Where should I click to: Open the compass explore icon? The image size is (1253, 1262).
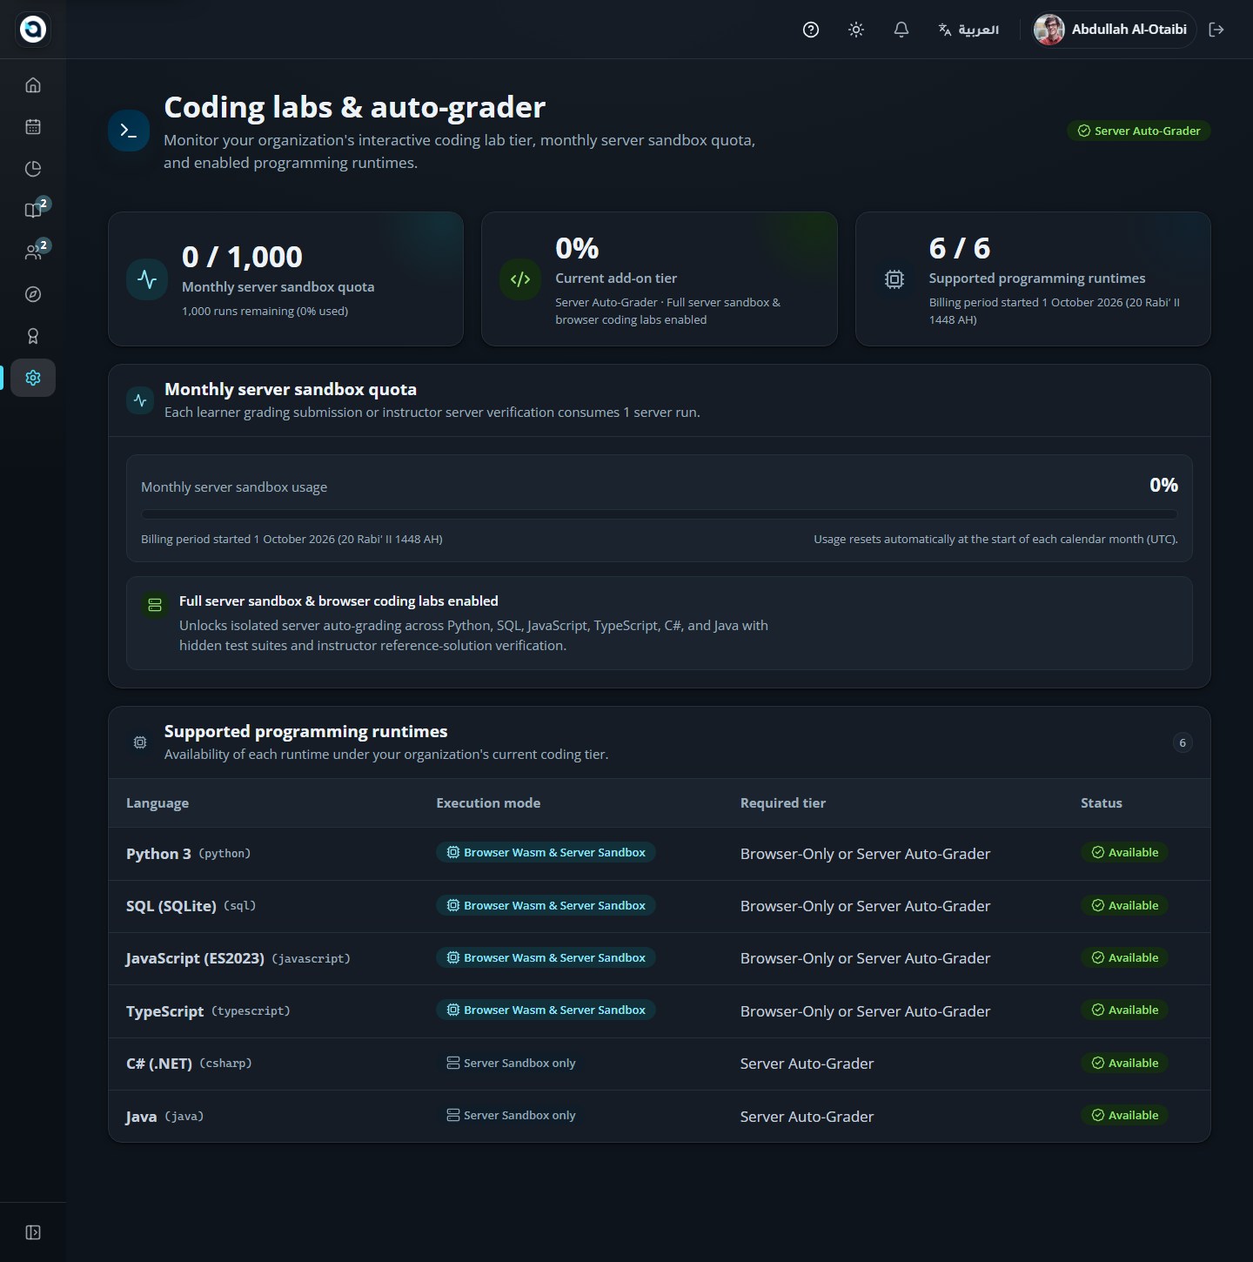tap(33, 294)
